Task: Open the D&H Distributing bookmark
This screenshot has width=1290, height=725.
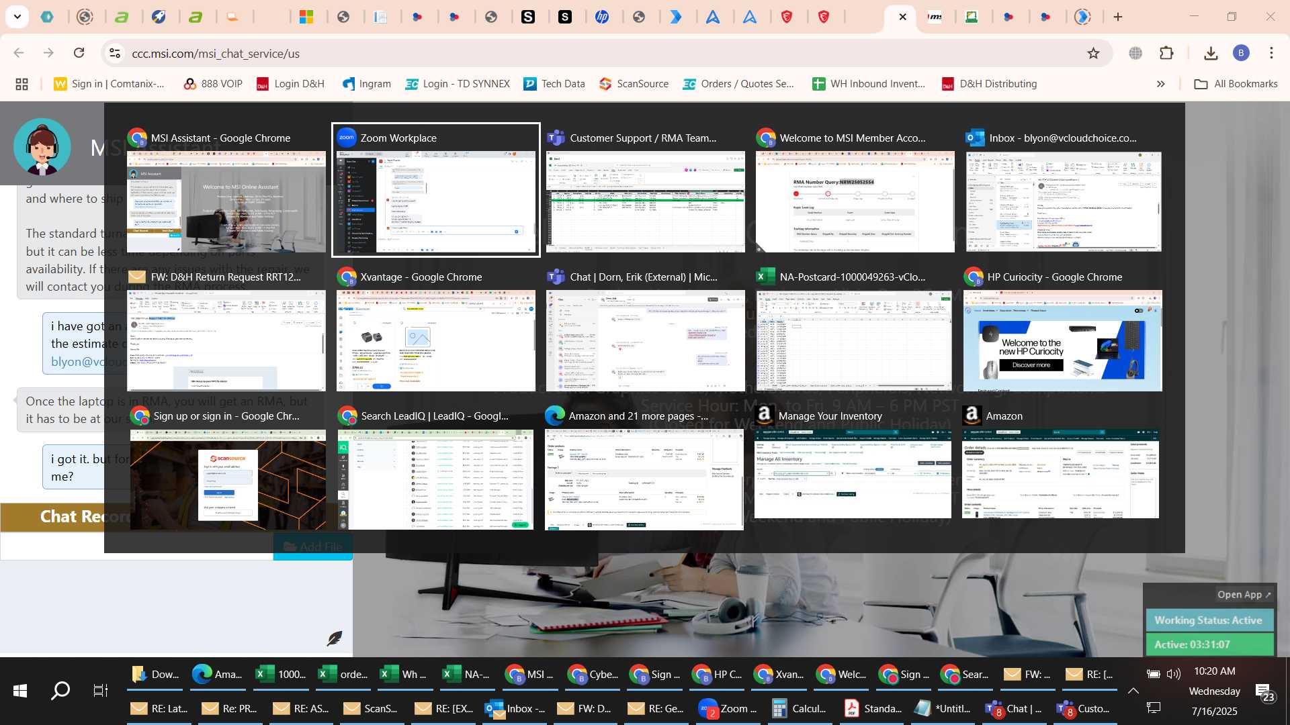Action: [x=990, y=84]
